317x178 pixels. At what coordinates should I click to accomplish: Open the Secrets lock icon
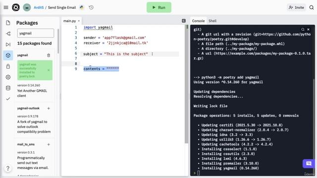(8, 66)
